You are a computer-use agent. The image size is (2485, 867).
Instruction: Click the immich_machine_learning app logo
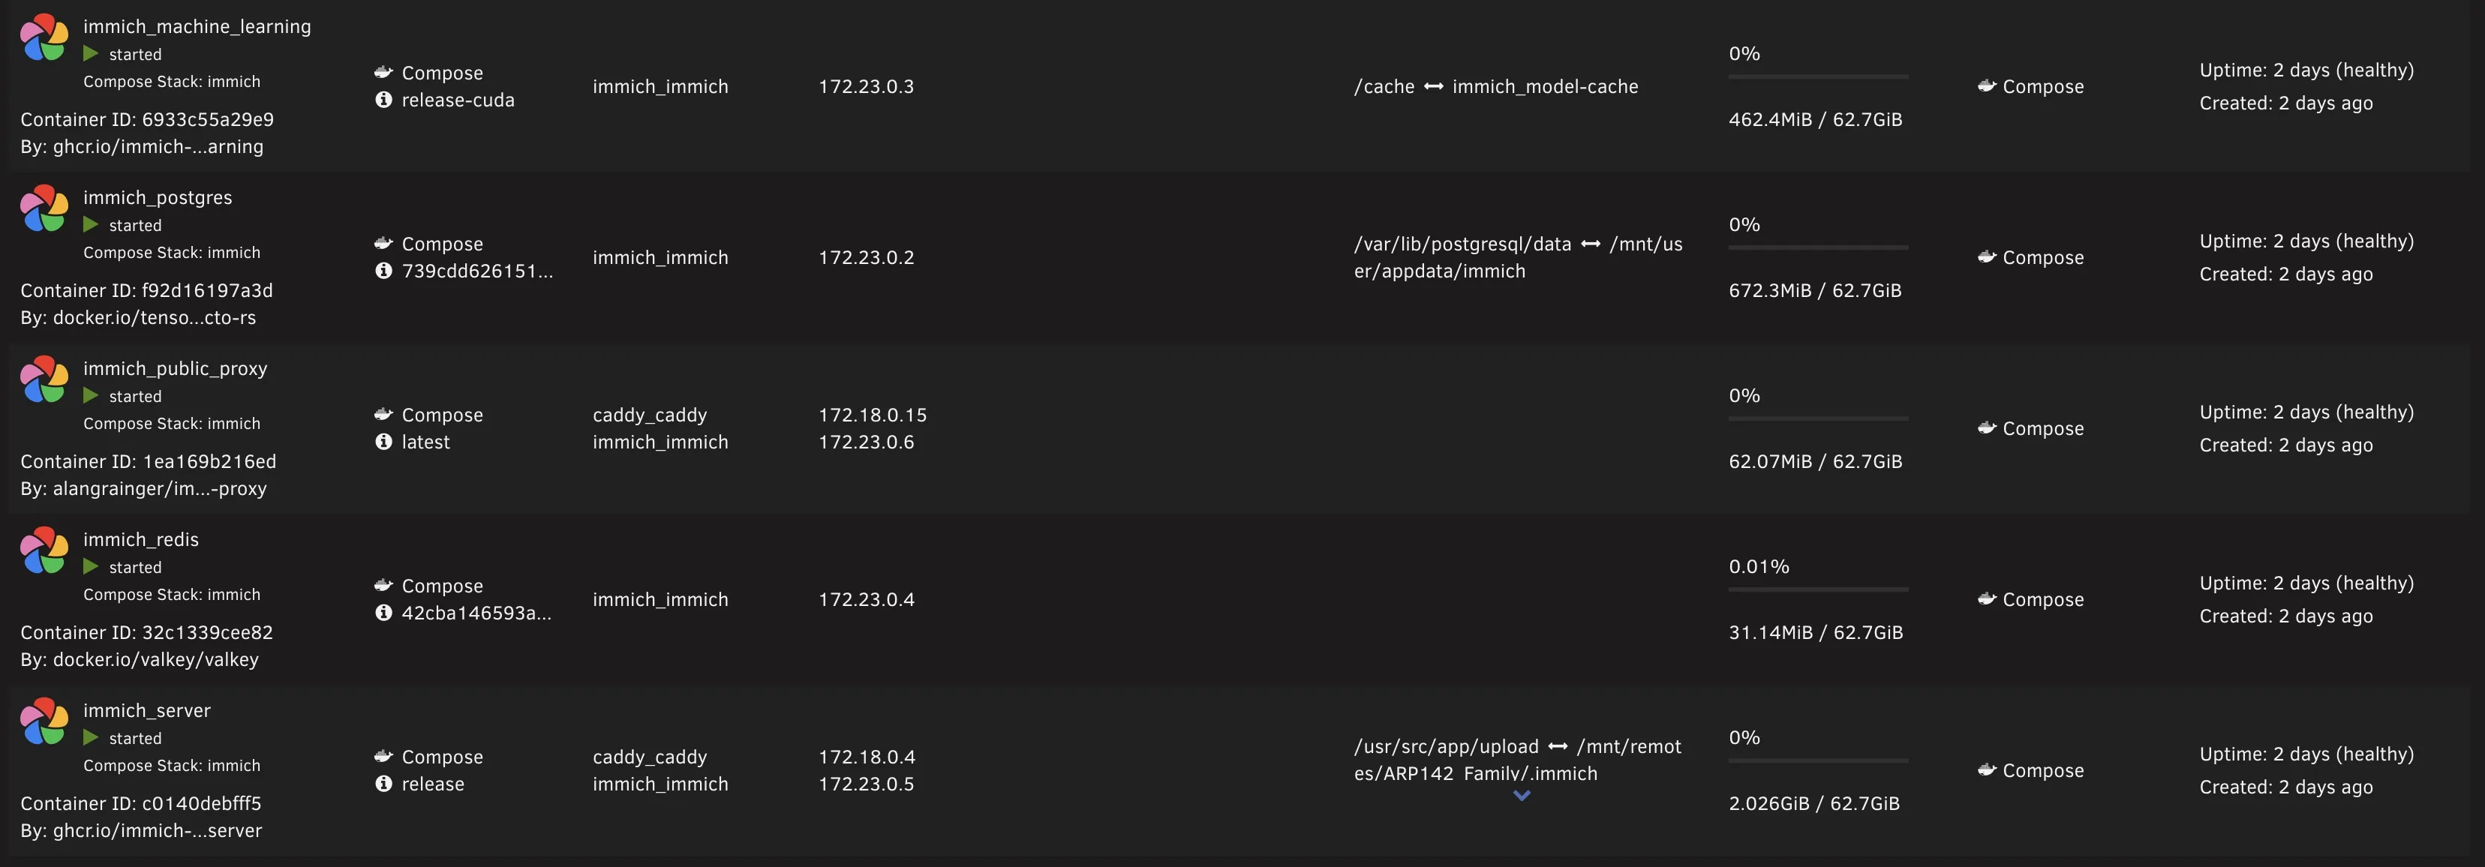[x=44, y=37]
